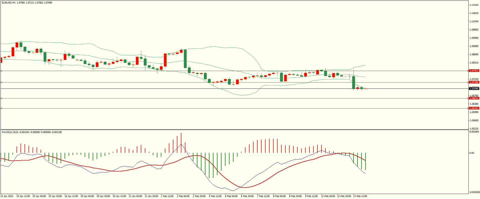Click the 1.11010 price axis value
This screenshot has width=480, height=199.
474,5
